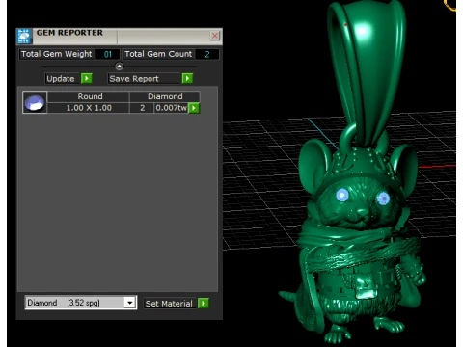
Task: Click the "0.007tw" weight cell
Action: [171, 108]
